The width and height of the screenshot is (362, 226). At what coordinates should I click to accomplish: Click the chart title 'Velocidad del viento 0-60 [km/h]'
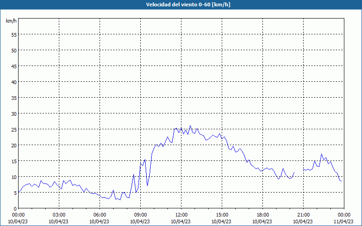188,5
